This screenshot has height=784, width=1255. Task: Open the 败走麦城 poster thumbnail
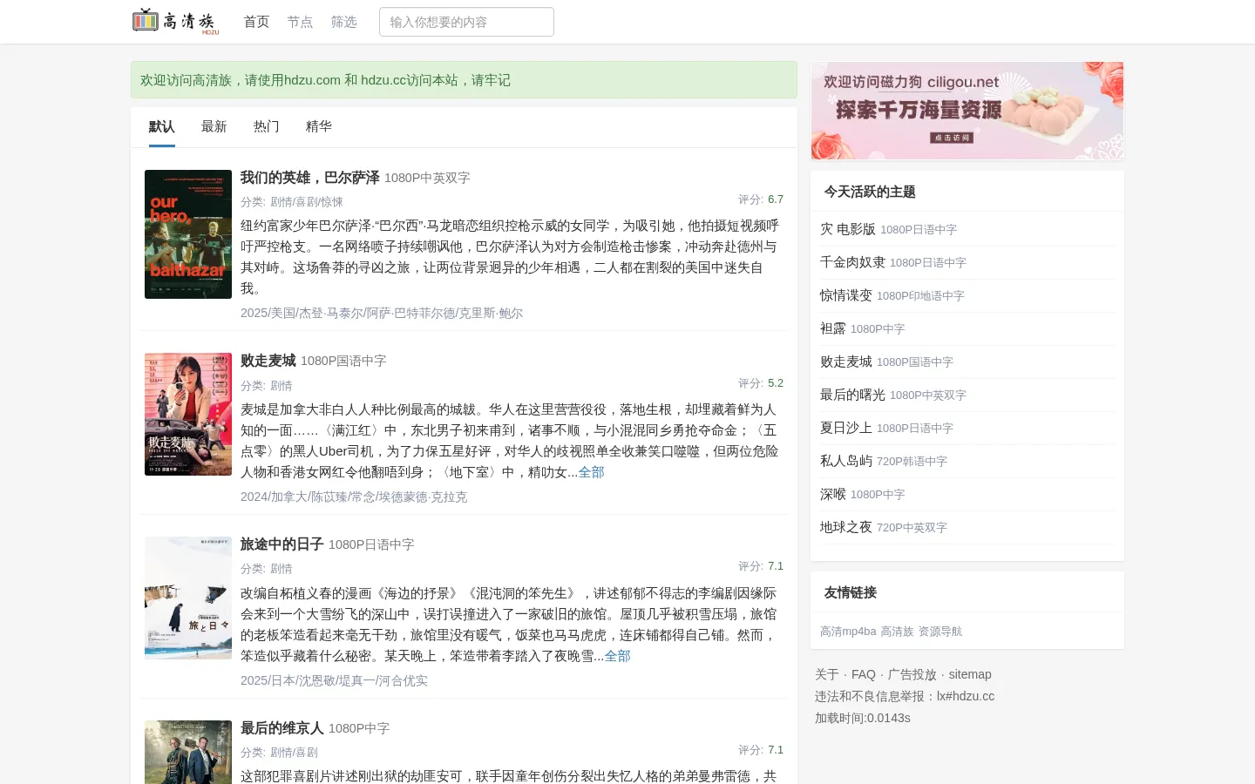coord(188,415)
